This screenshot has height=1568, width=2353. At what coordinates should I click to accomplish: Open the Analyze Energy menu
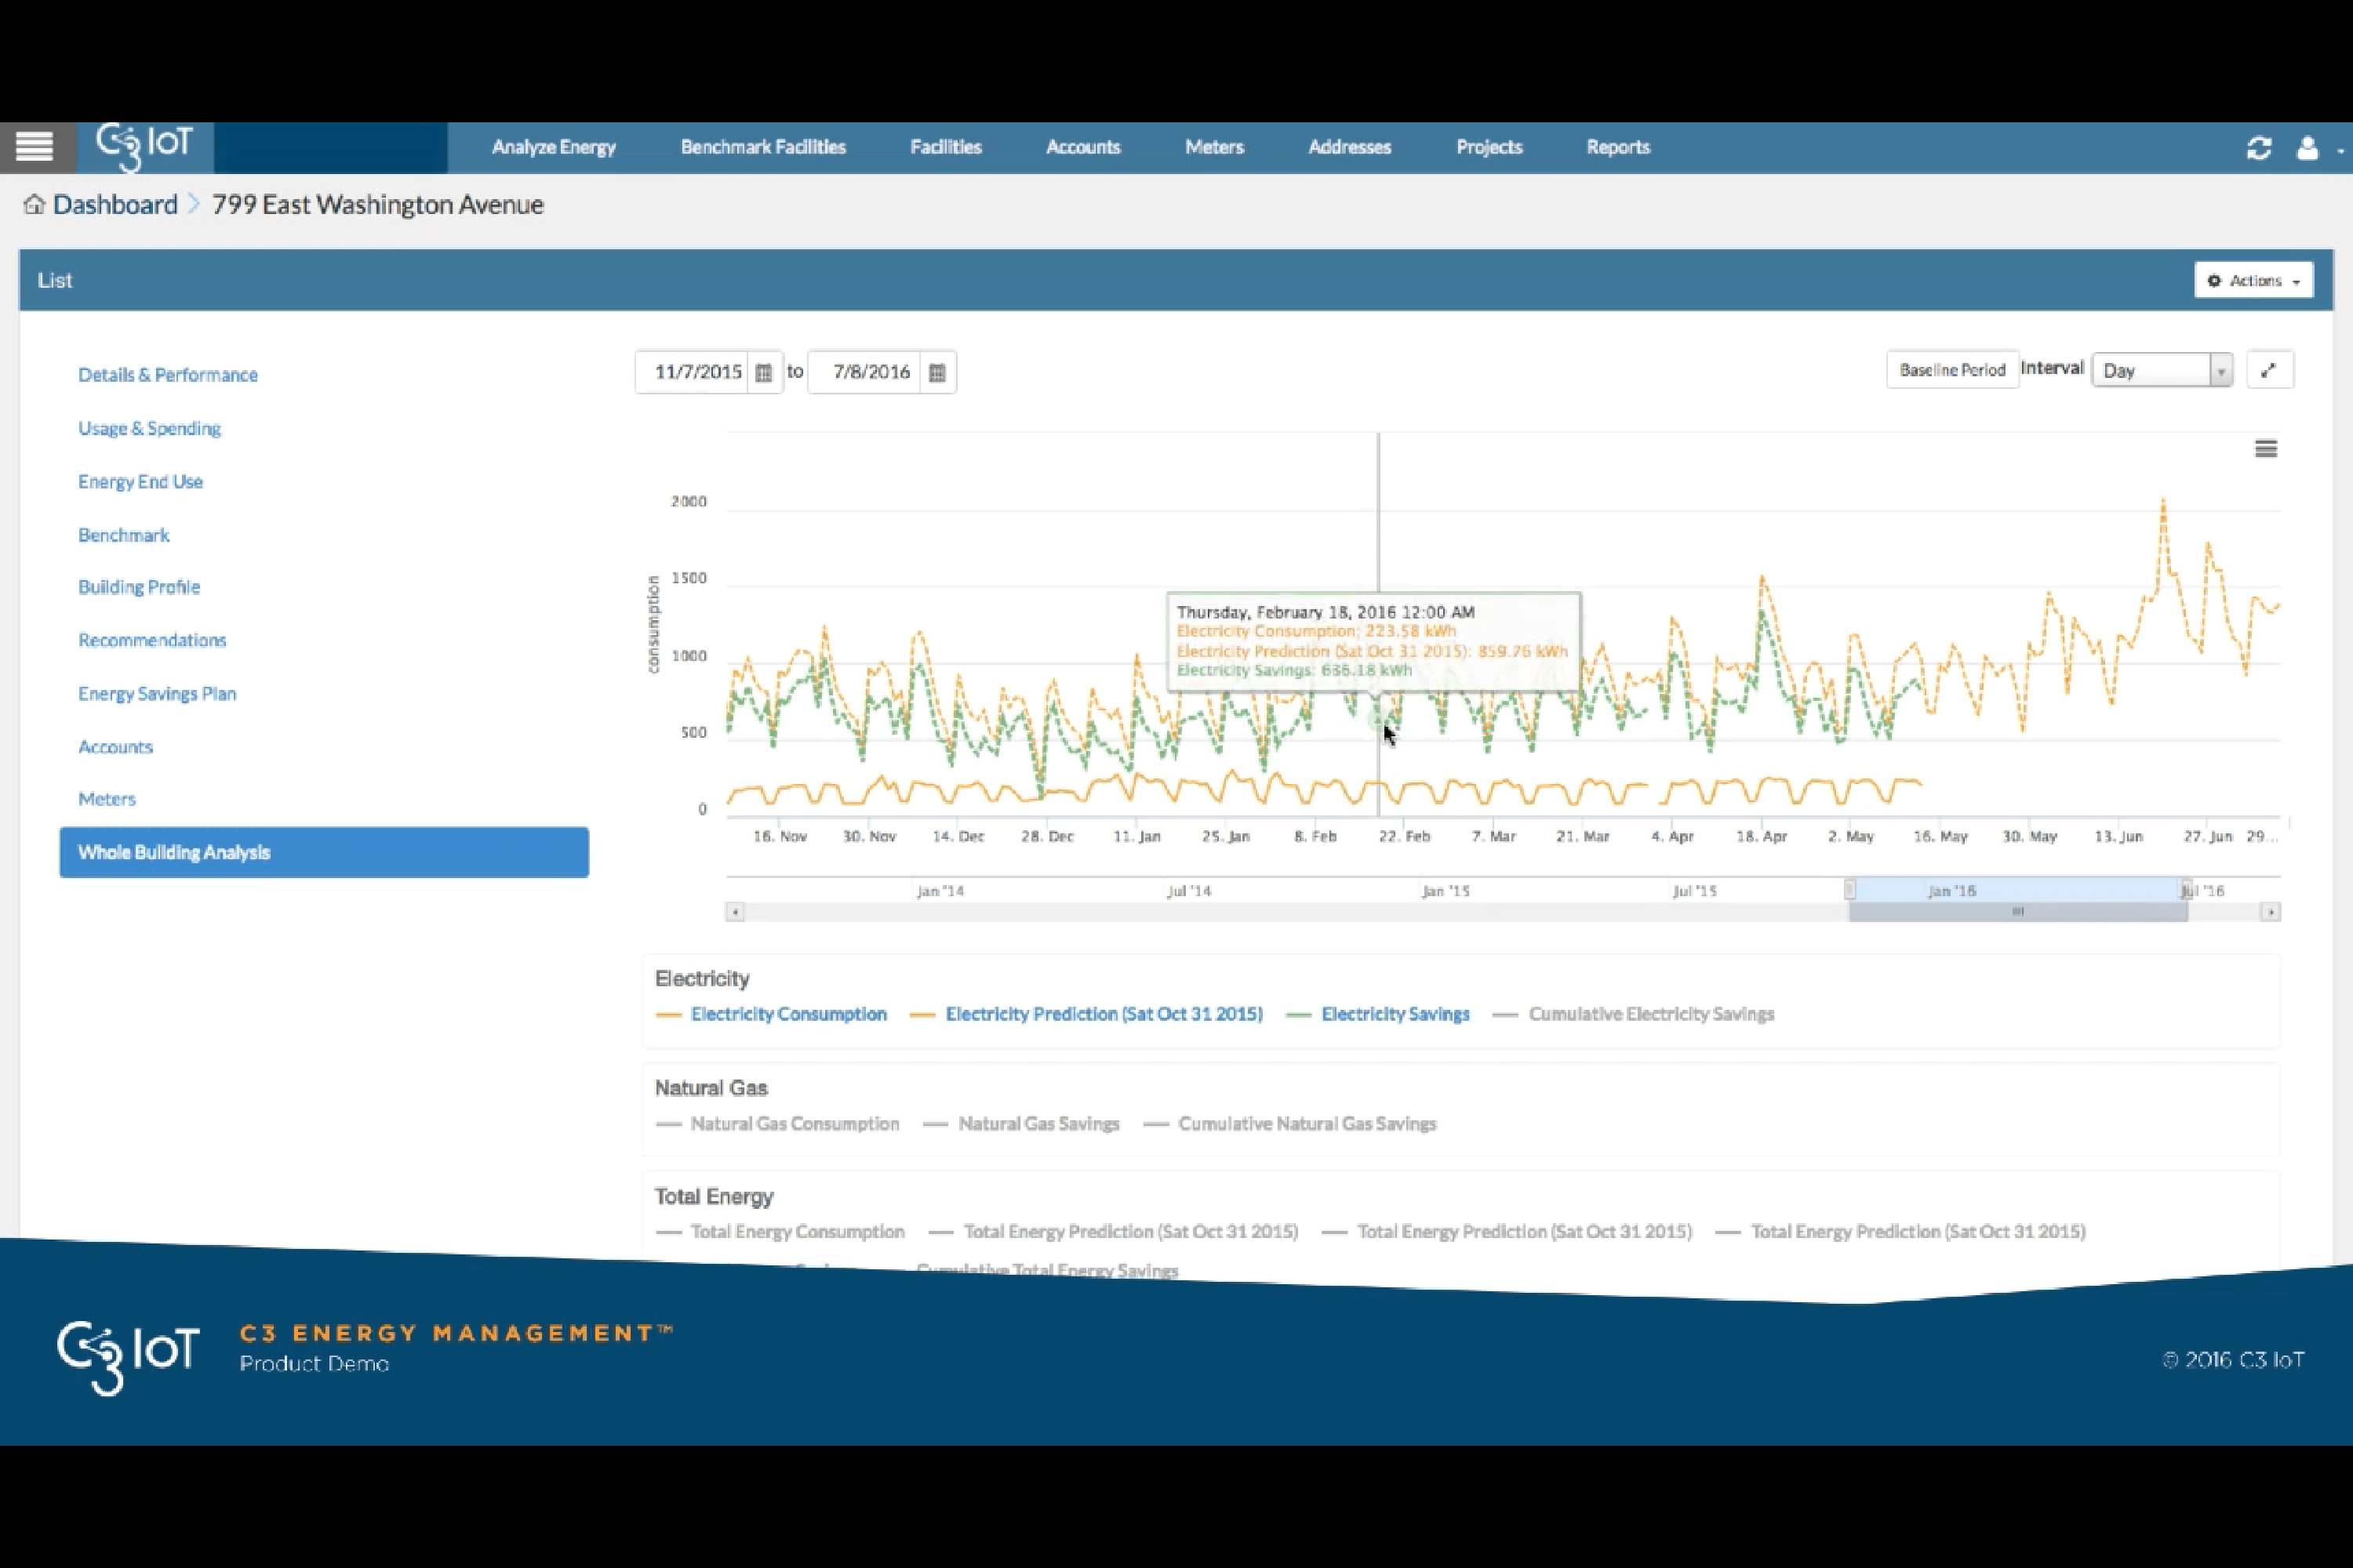click(x=555, y=147)
